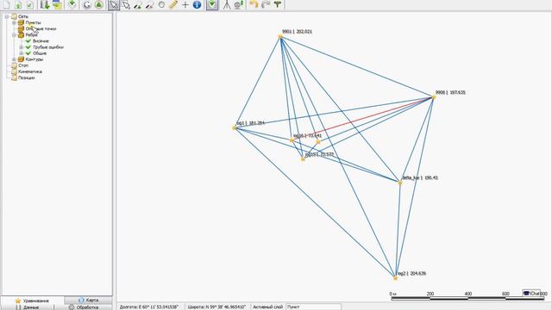Click the grey redo arrow

click(x=266, y=4)
